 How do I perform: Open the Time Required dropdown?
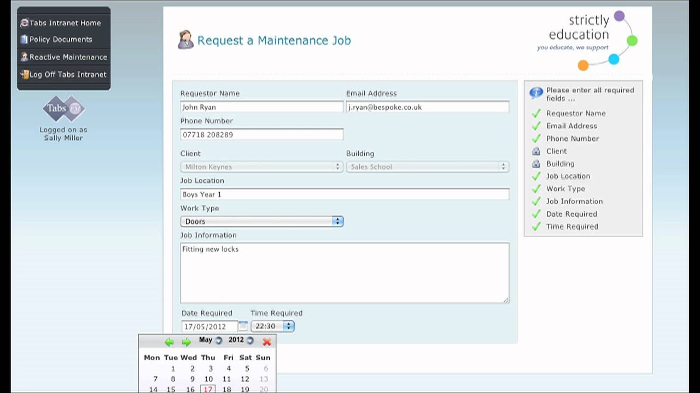click(273, 326)
